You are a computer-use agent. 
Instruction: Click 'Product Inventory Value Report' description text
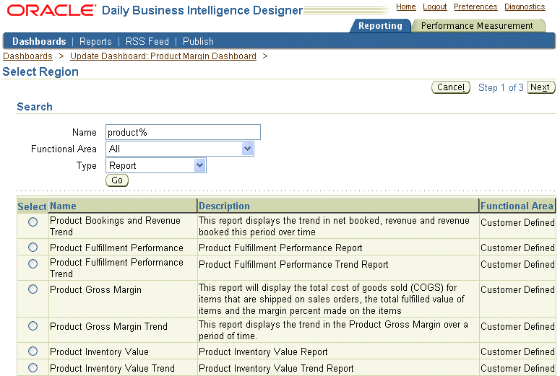point(263,351)
